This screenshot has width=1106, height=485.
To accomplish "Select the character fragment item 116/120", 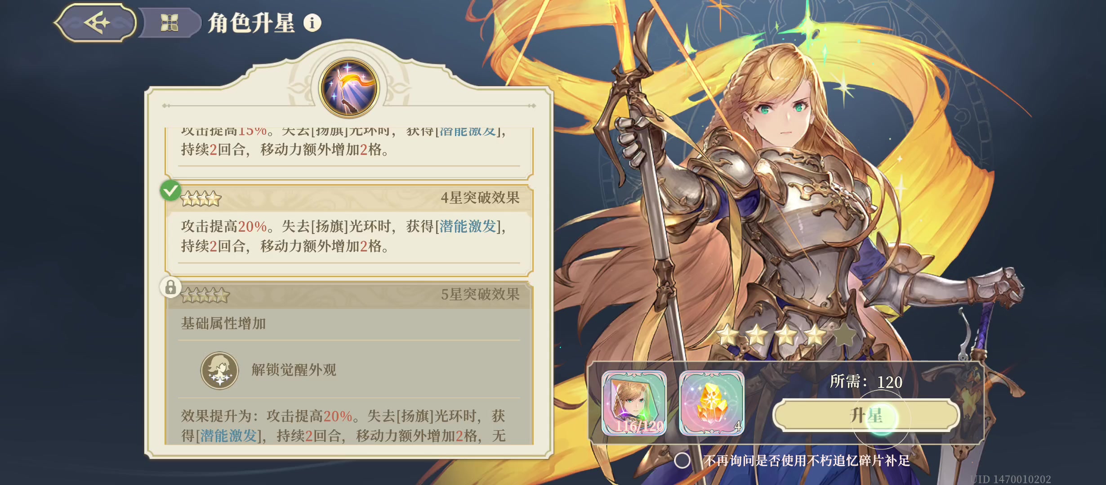I will tap(634, 403).
